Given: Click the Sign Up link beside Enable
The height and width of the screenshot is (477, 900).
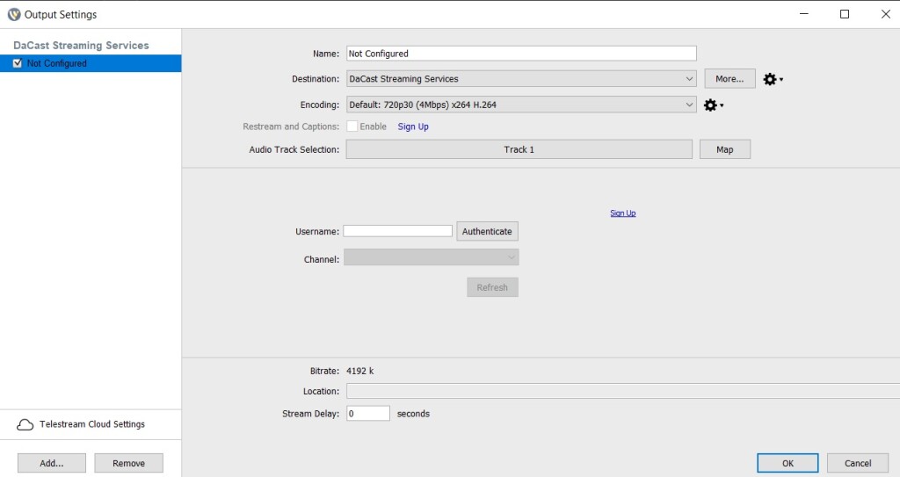Looking at the screenshot, I should pos(413,126).
